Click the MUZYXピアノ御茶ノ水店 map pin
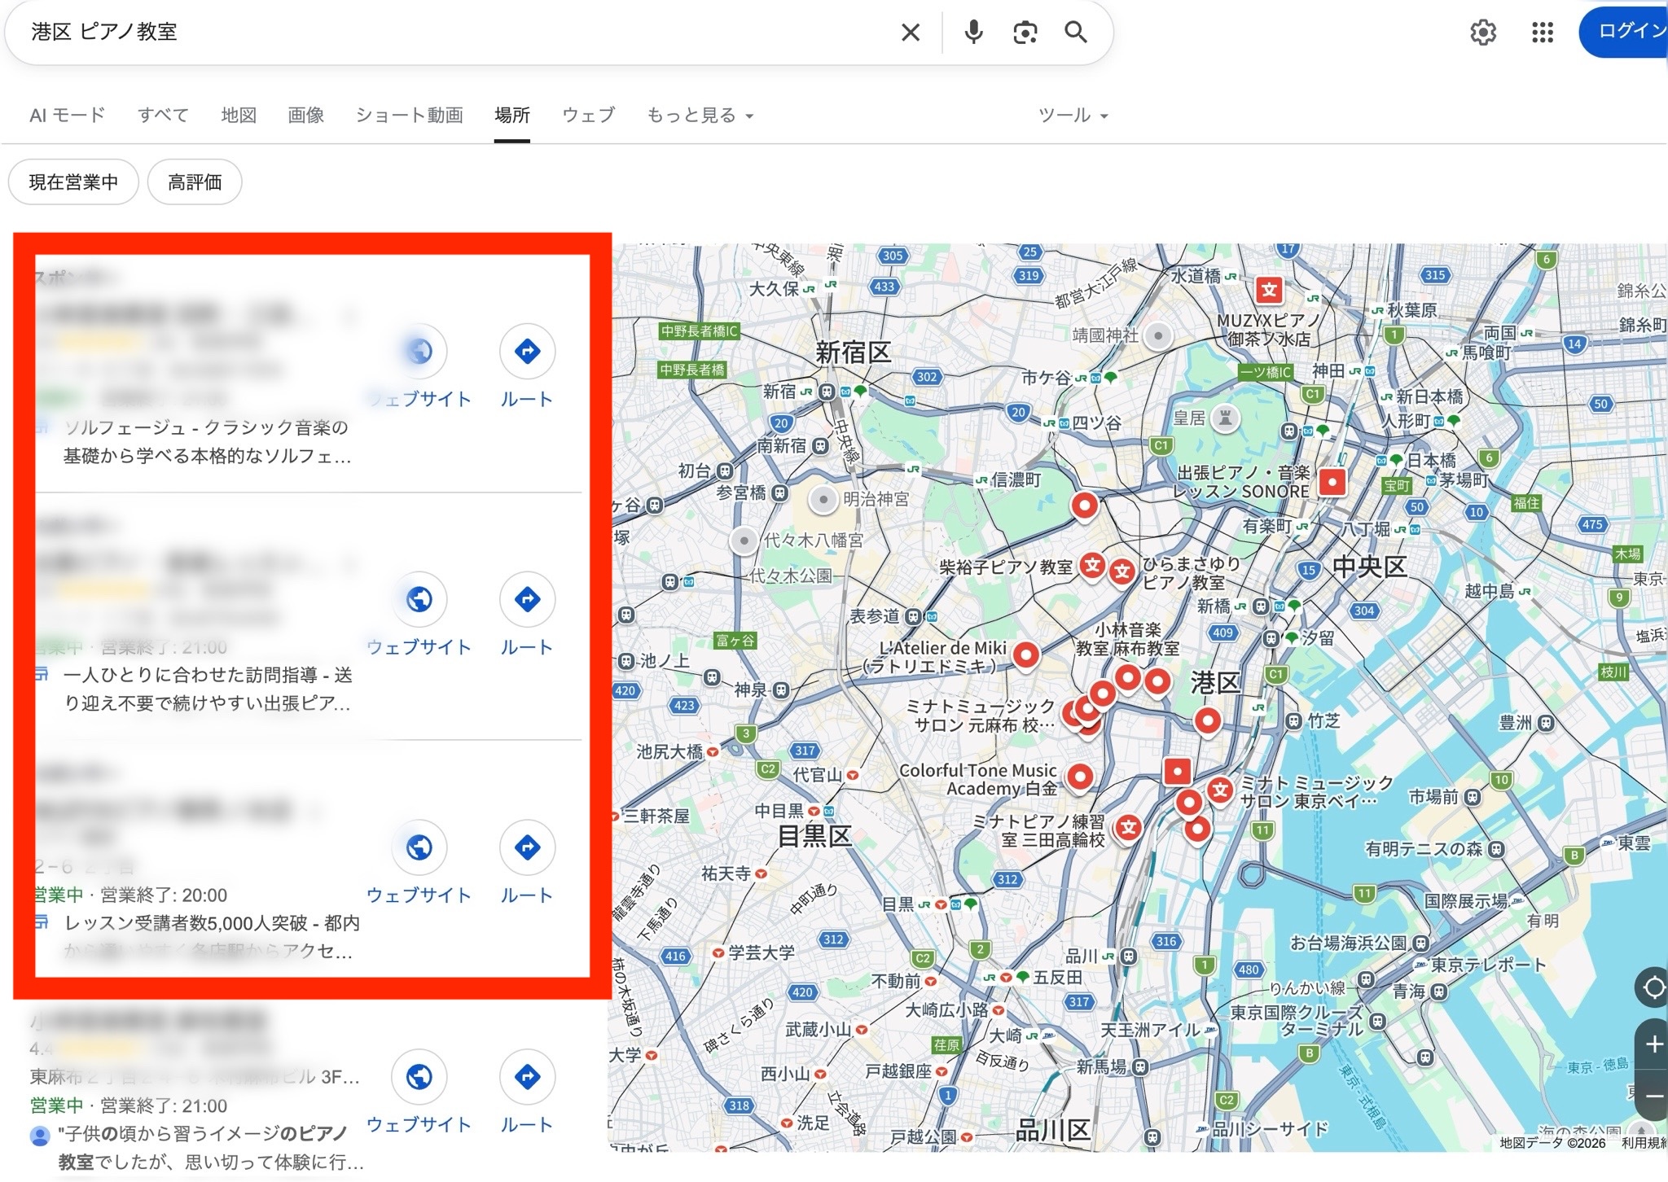 (x=1269, y=290)
